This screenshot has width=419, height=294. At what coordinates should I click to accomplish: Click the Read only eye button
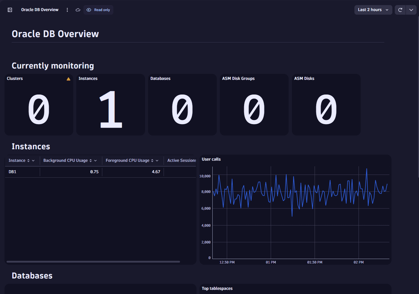pos(98,10)
